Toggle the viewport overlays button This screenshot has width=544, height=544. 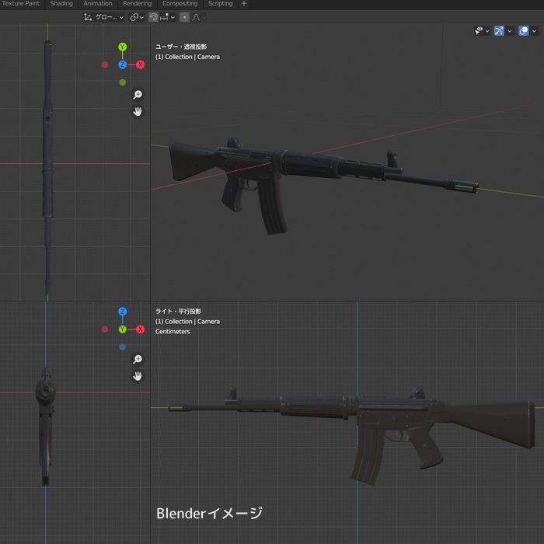[x=524, y=31]
